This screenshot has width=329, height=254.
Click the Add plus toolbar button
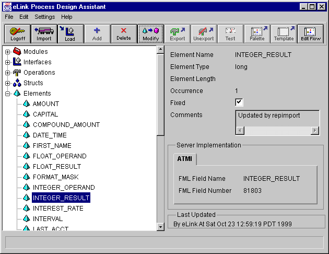tap(97, 34)
